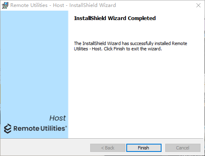Click the registered trademark symbol after Utilities
205x156 pixels.
pos(66,127)
